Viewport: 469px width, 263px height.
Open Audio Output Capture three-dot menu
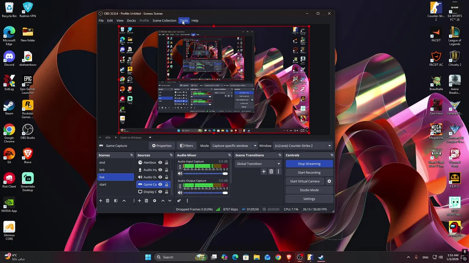coord(180,187)
